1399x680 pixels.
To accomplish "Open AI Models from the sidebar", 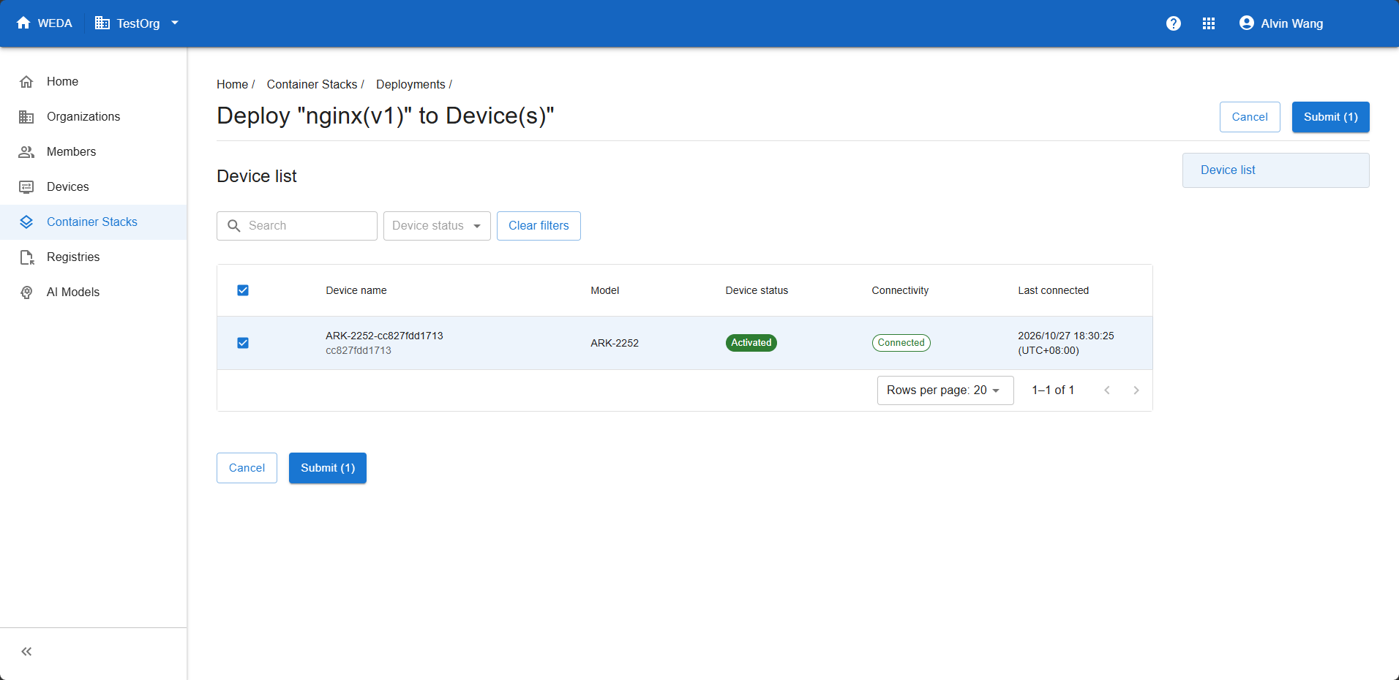I will [x=94, y=292].
